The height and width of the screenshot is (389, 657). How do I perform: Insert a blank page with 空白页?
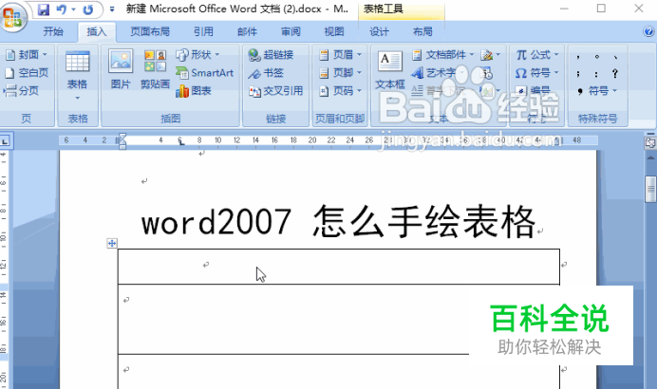pos(27,73)
